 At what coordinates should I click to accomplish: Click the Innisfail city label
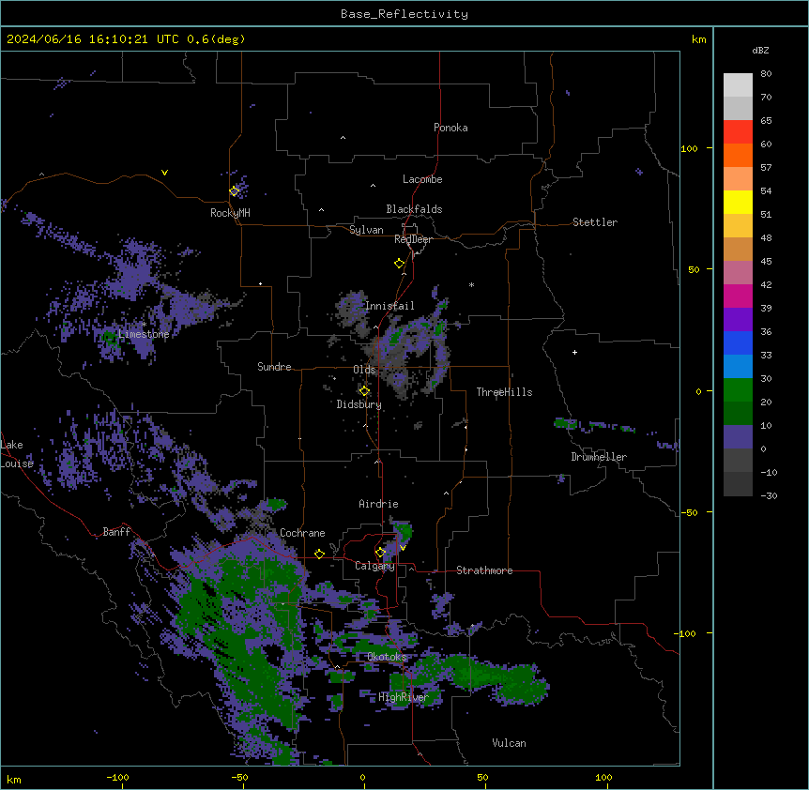389,306
